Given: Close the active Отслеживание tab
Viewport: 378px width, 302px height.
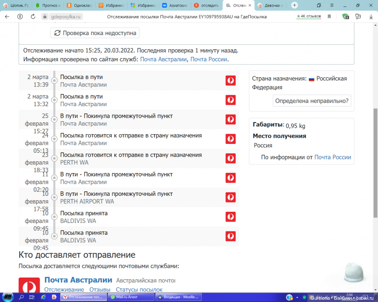Looking at the screenshot, I should point(250,6).
